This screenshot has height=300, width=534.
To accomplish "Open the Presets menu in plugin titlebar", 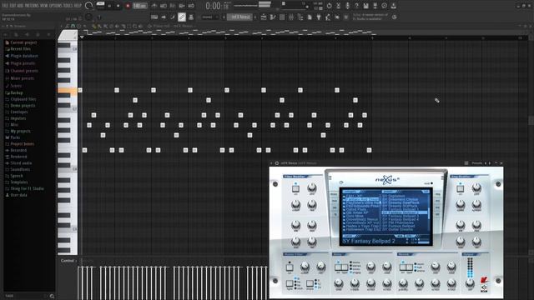I will (476, 163).
